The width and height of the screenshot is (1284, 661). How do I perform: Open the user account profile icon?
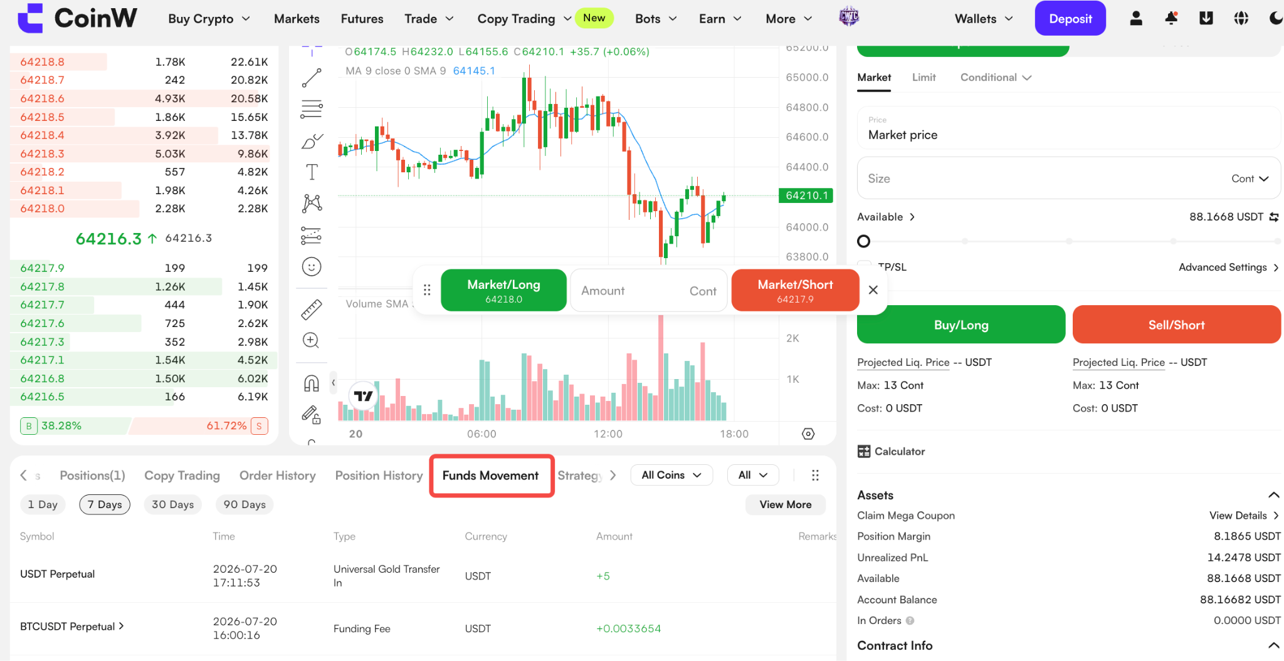[x=1136, y=18]
